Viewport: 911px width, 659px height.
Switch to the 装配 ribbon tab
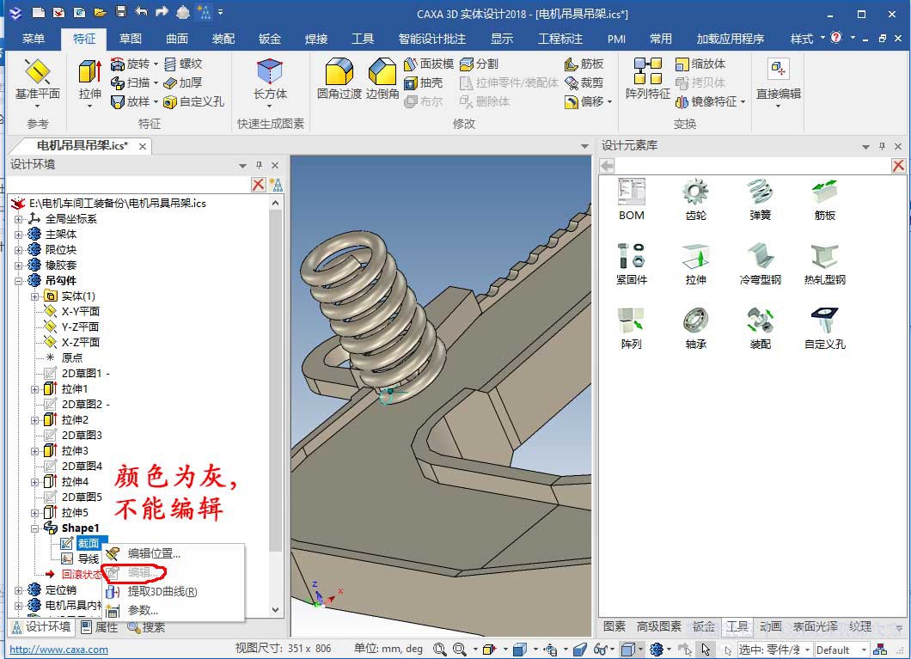[x=223, y=39]
